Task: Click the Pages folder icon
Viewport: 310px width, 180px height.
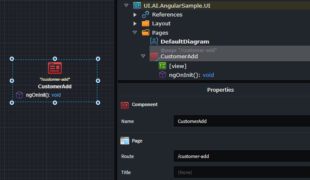Action: pyautogui.click(x=146, y=33)
